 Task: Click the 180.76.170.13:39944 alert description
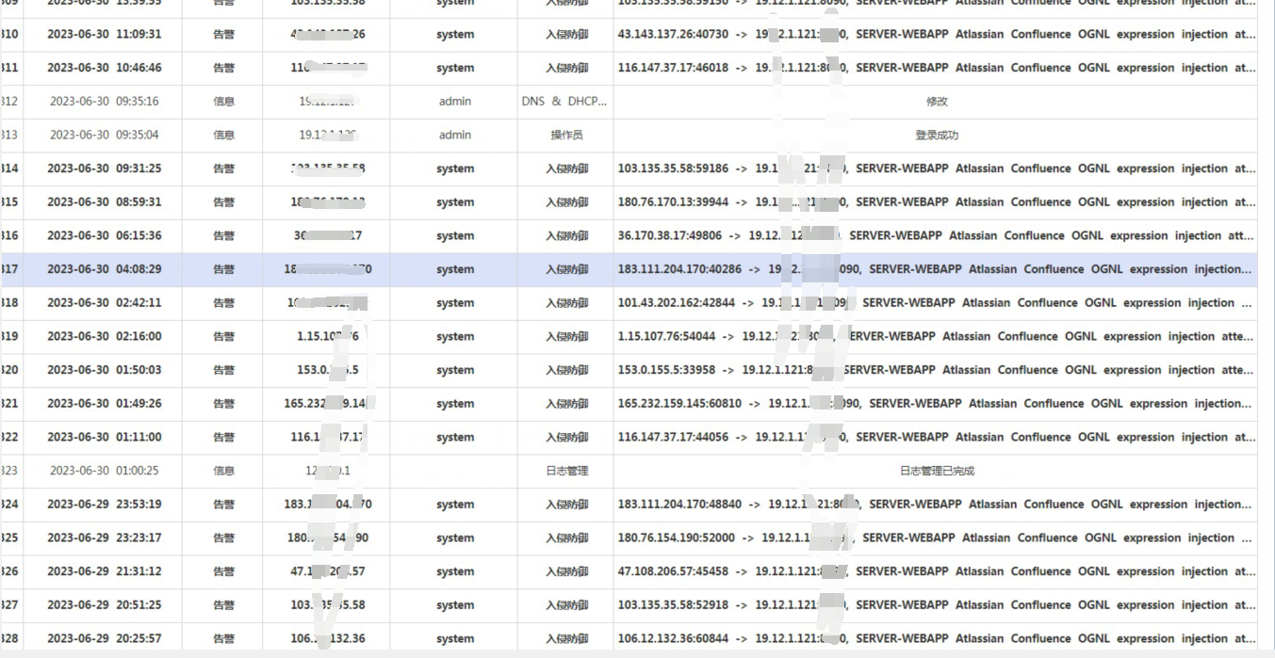(936, 202)
